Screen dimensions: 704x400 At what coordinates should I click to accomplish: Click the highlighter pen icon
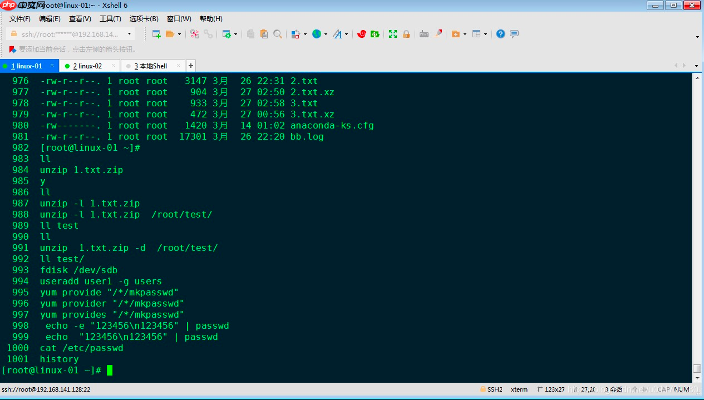[438, 34]
